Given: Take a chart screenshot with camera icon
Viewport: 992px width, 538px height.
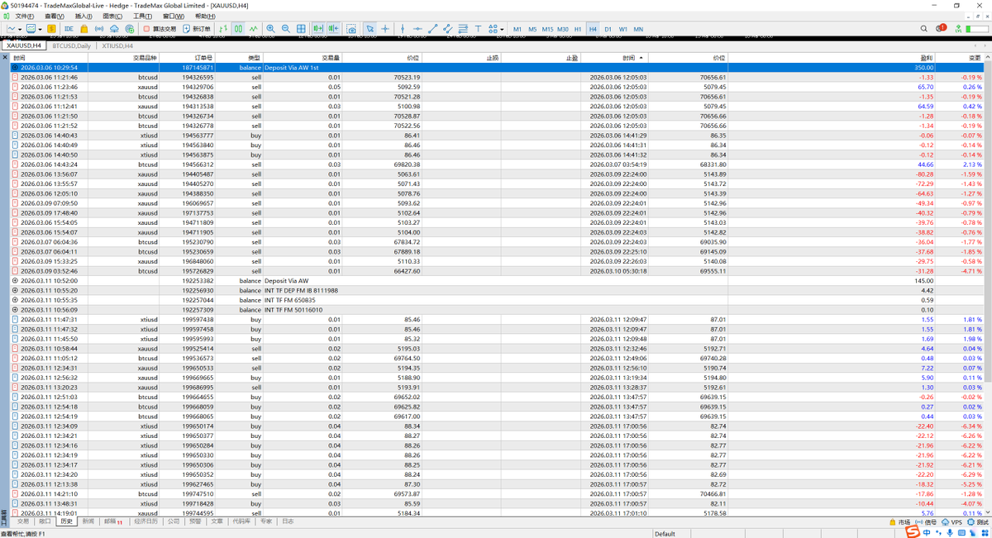Looking at the screenshot, I should coord(351,29).
